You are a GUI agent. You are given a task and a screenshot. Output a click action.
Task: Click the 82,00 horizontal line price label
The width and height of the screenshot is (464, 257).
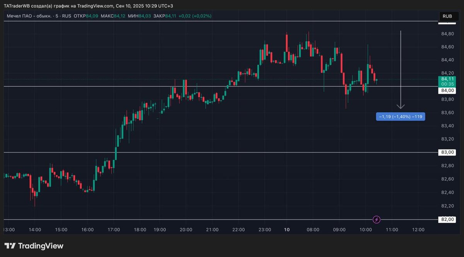[x=447, y=220]
